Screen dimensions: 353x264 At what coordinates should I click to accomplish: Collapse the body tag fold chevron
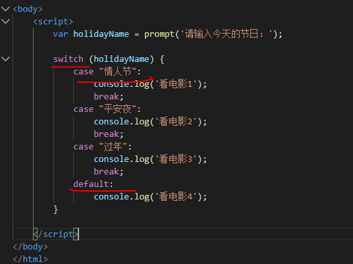pyautogui.click(x=5, y=9)
